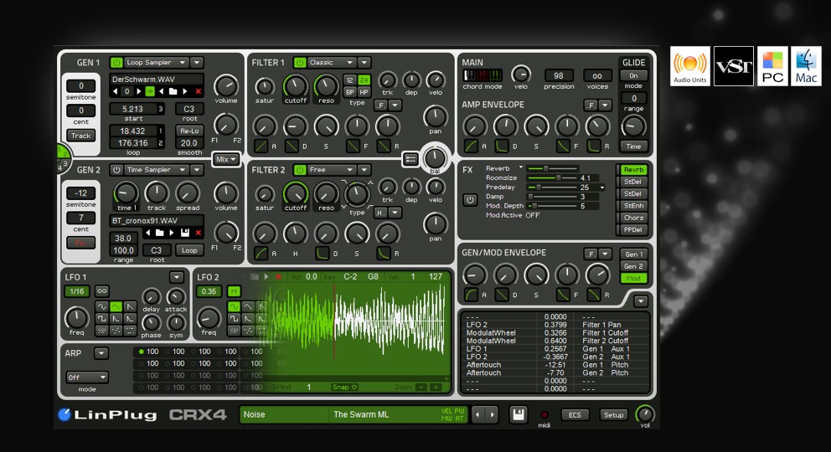This screenshot has height=452, width=831.
Task: Open the Classic filter type dropdown
Action: (x=331, y=63)
